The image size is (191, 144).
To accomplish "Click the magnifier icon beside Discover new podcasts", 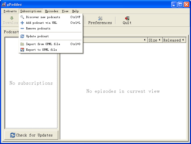I will (x=22, y=17).
